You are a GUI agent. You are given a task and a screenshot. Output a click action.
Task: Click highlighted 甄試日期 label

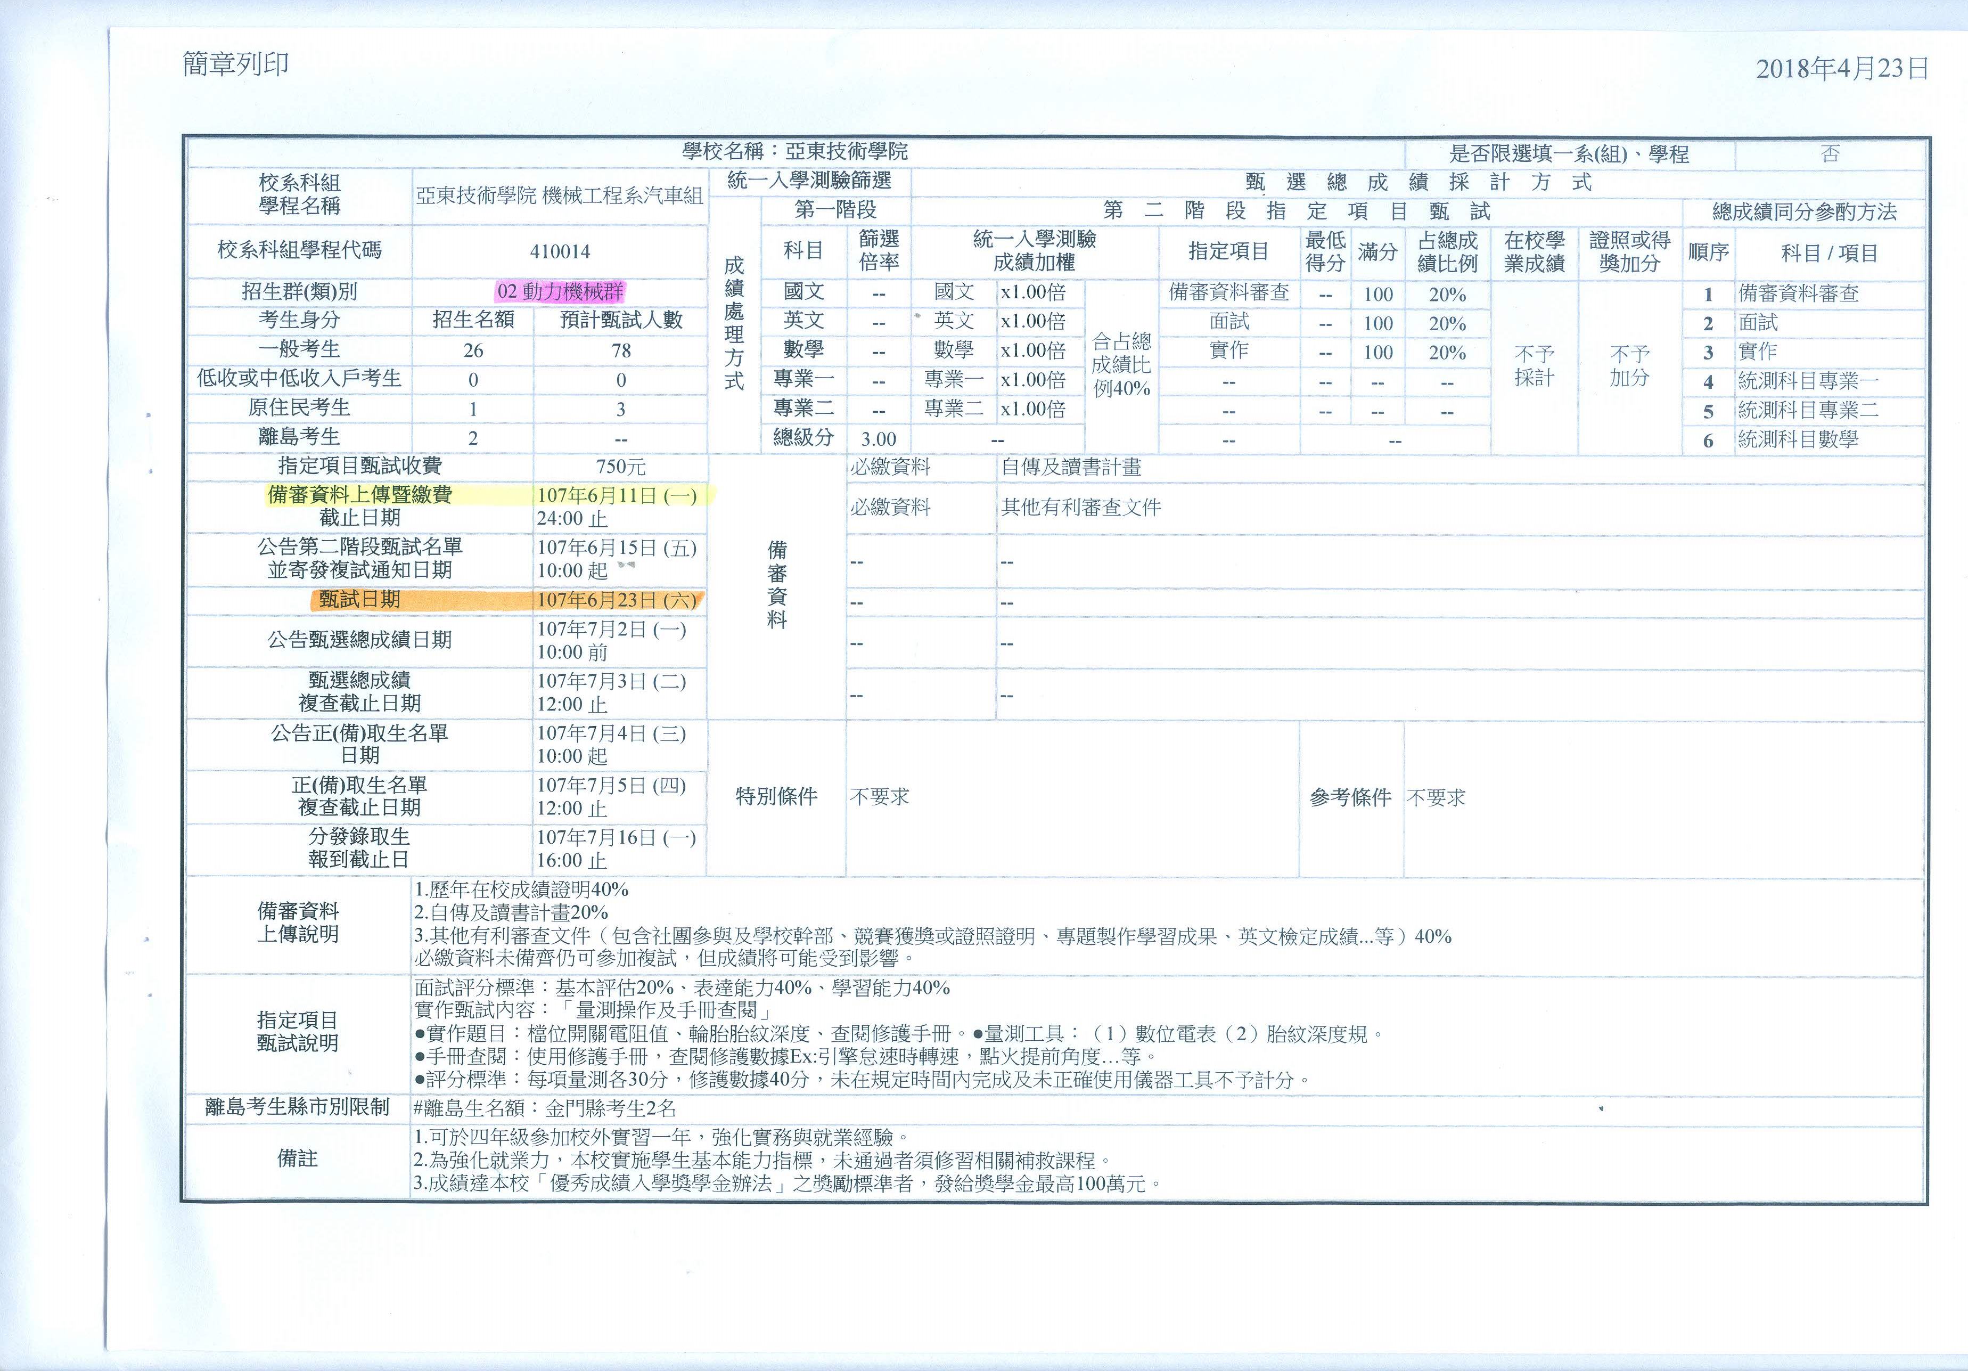pos(360,599)
